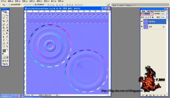Open the Move tool preset picker
Image resolution: width=170 pixels, height=98 pixels.
pyautogui.click(x=5, y=5)
